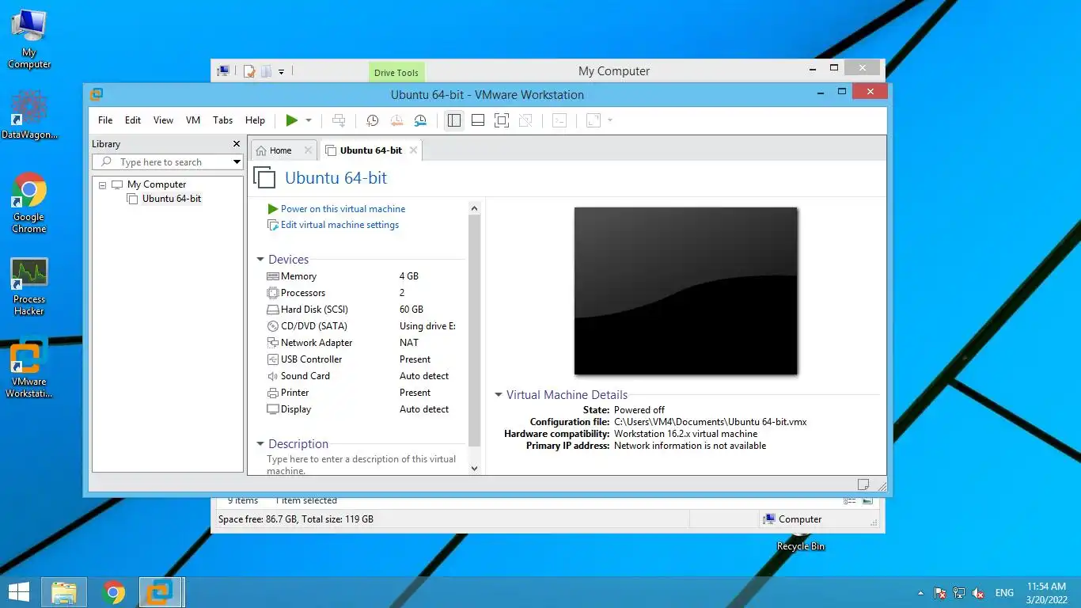This screenshot has width=1081, height=608.
Task: Open the VMware Workstation desktop shortcut
Action: pos(29,369)
